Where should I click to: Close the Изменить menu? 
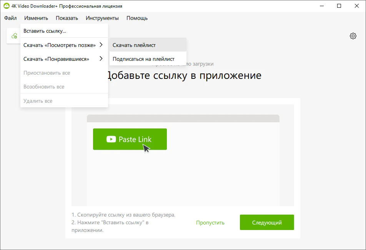pos(36,18)
